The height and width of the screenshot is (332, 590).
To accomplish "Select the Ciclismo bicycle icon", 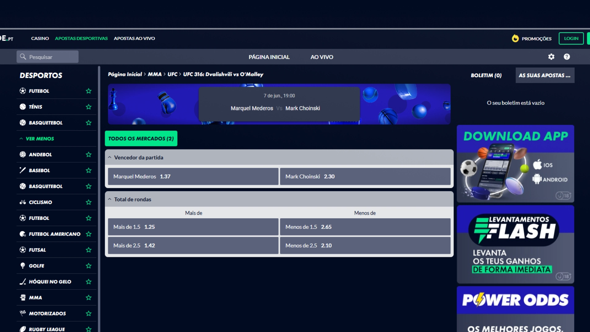I will (x=23, y=202).
